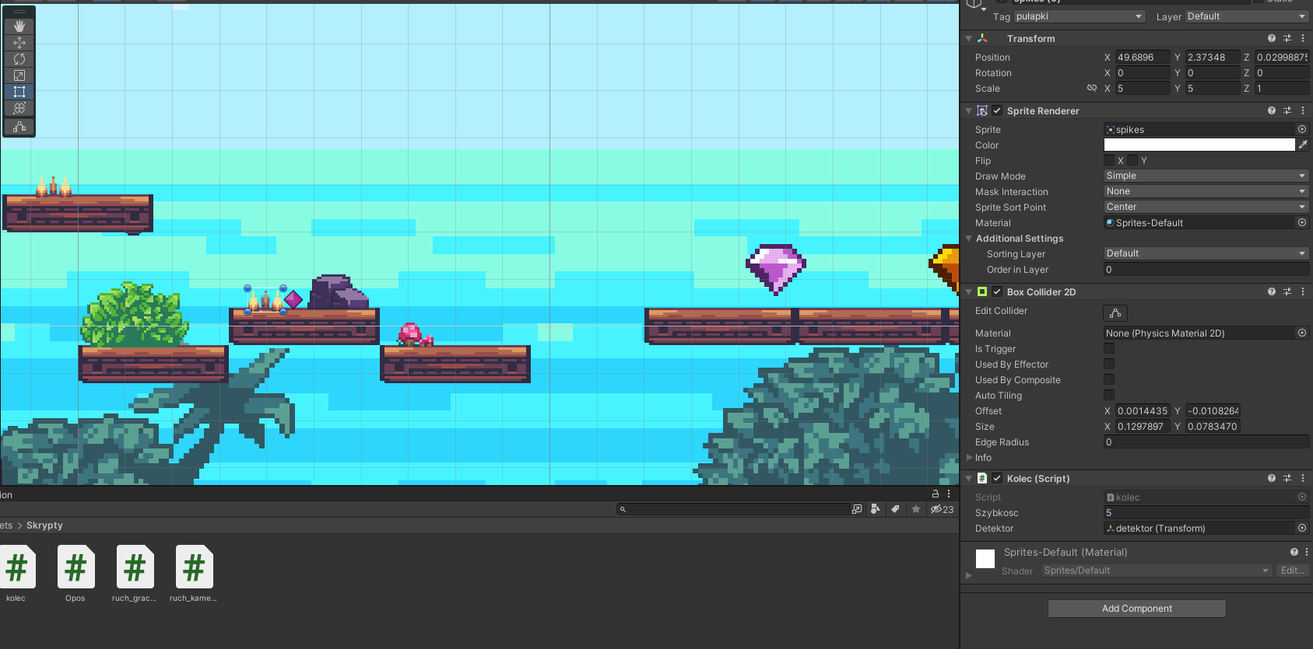The image size is (1313, 649).
Task: Select the Hand view tool
Action: pos(19,26)
